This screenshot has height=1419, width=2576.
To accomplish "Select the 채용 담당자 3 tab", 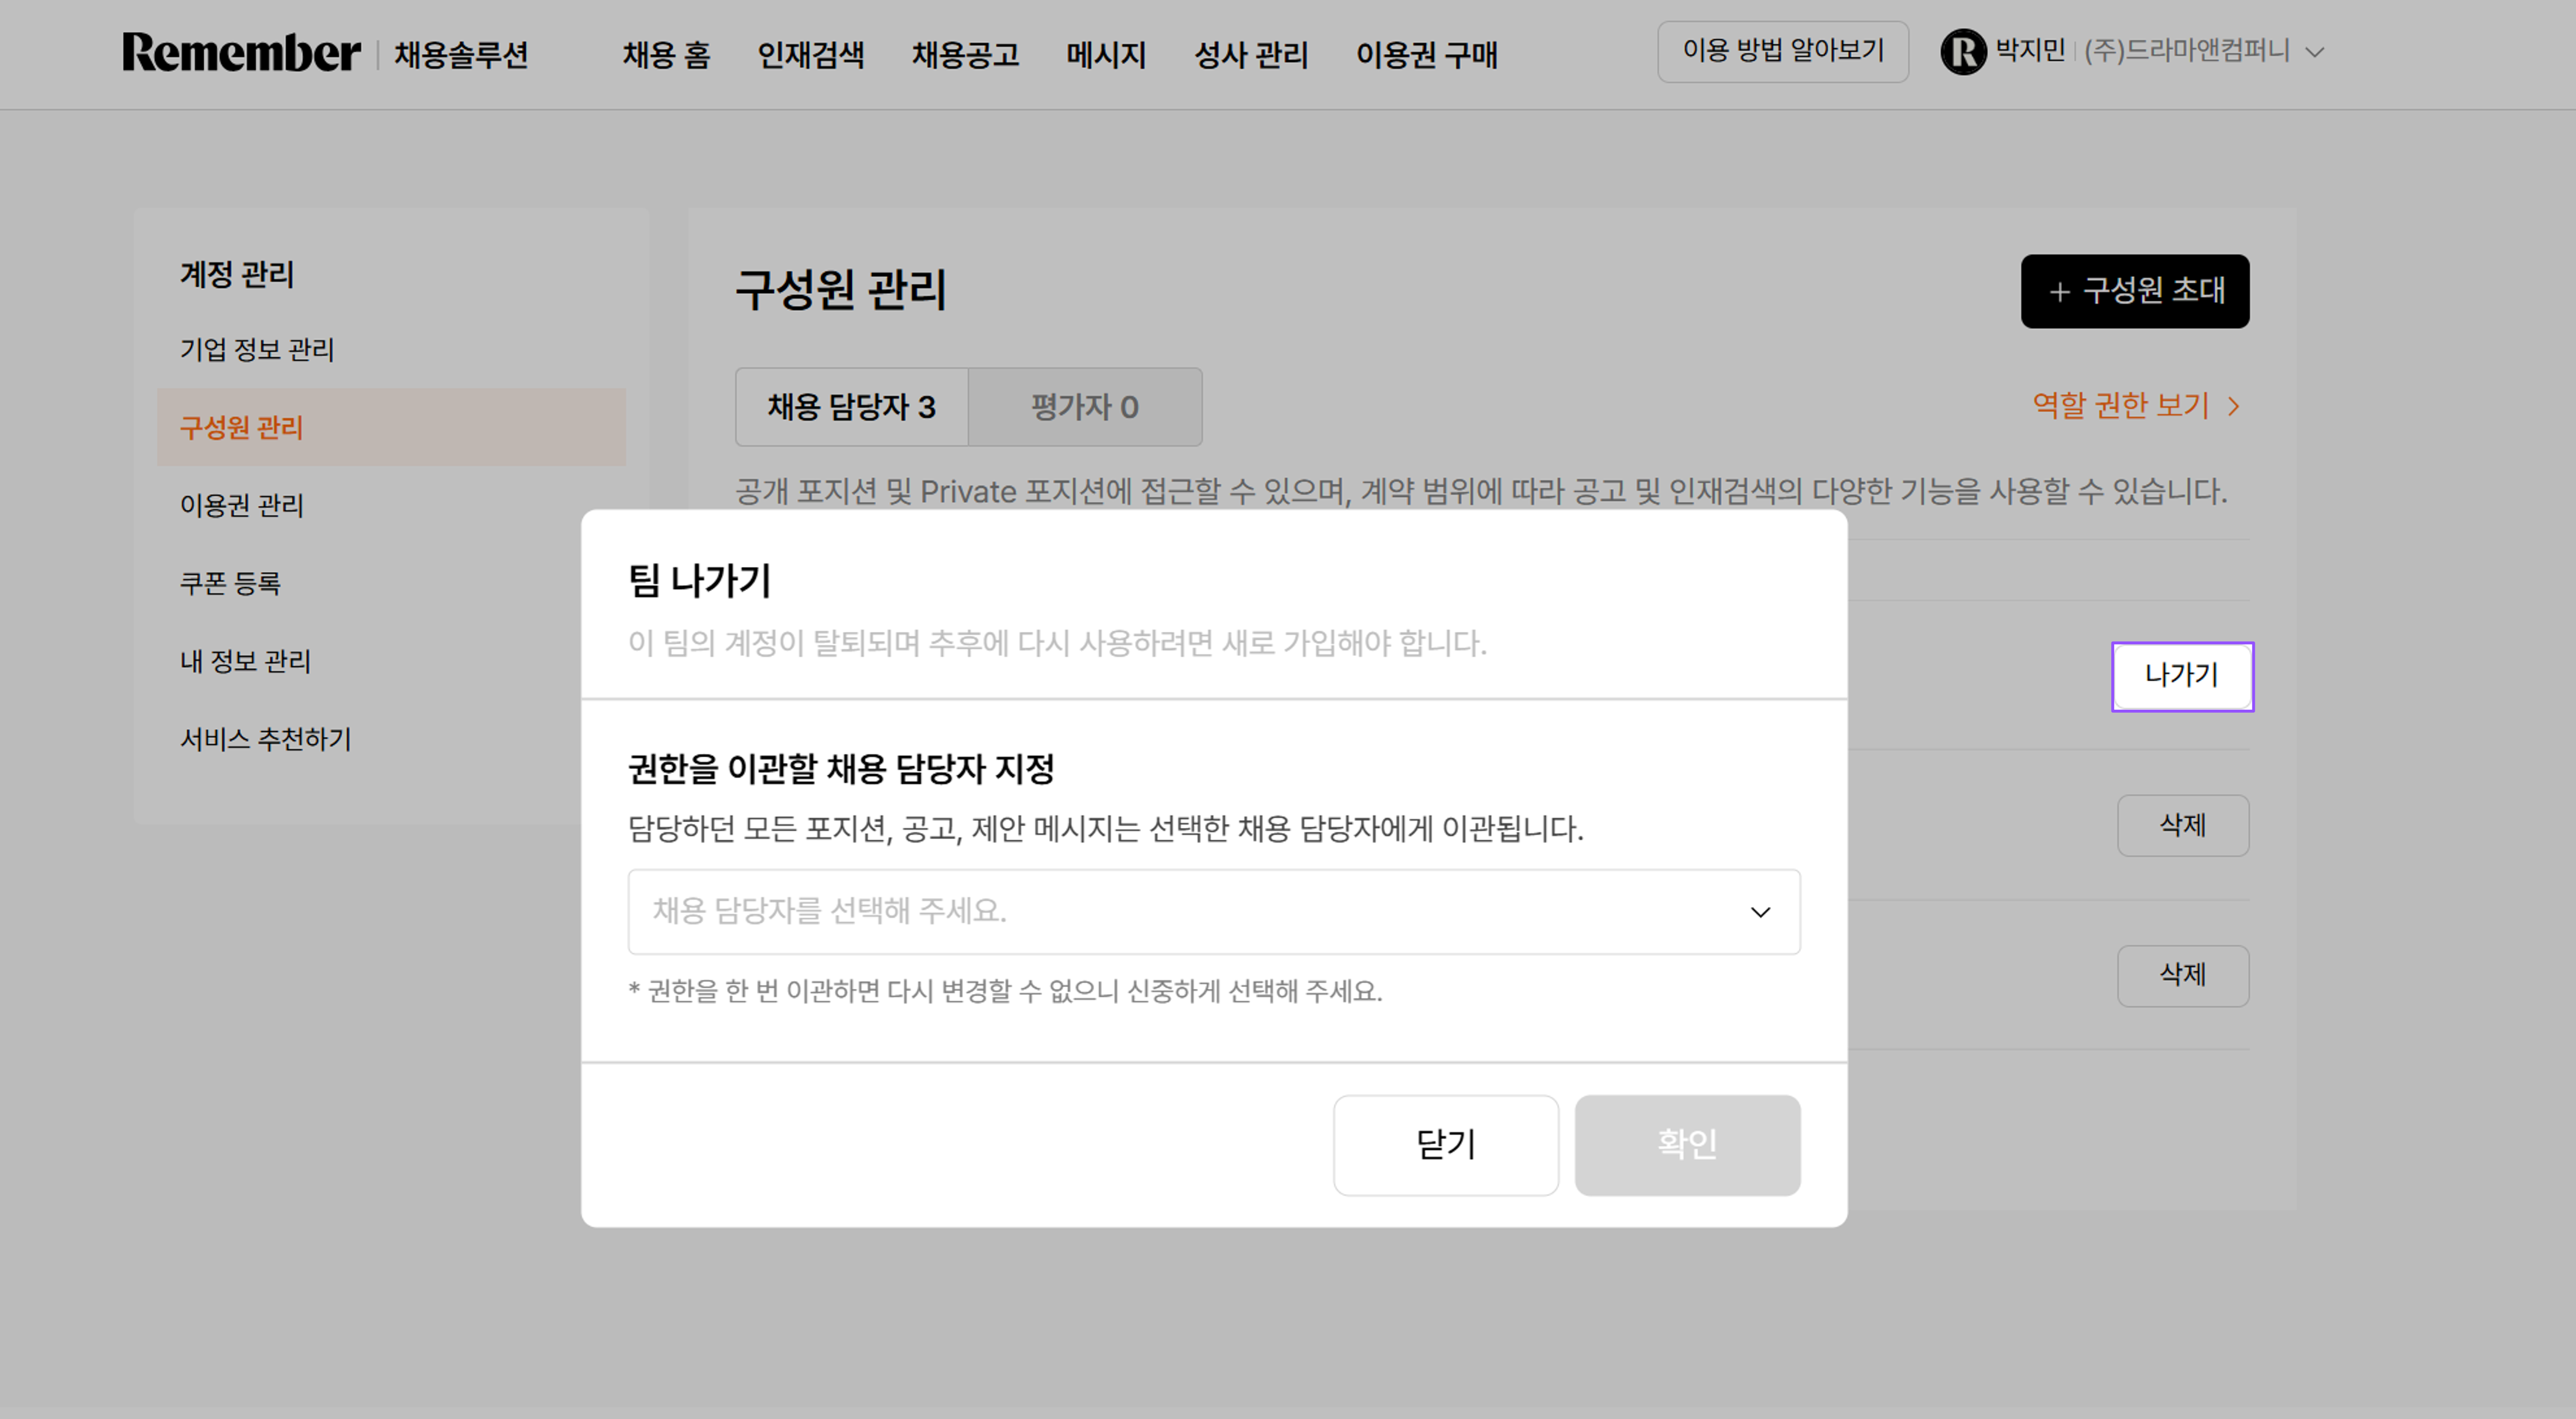I will 851,407.
